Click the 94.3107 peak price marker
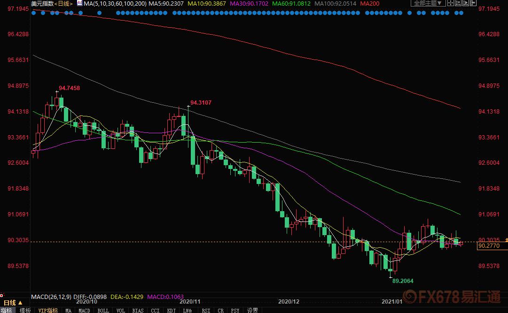508x313 pixels. [201, 103]
